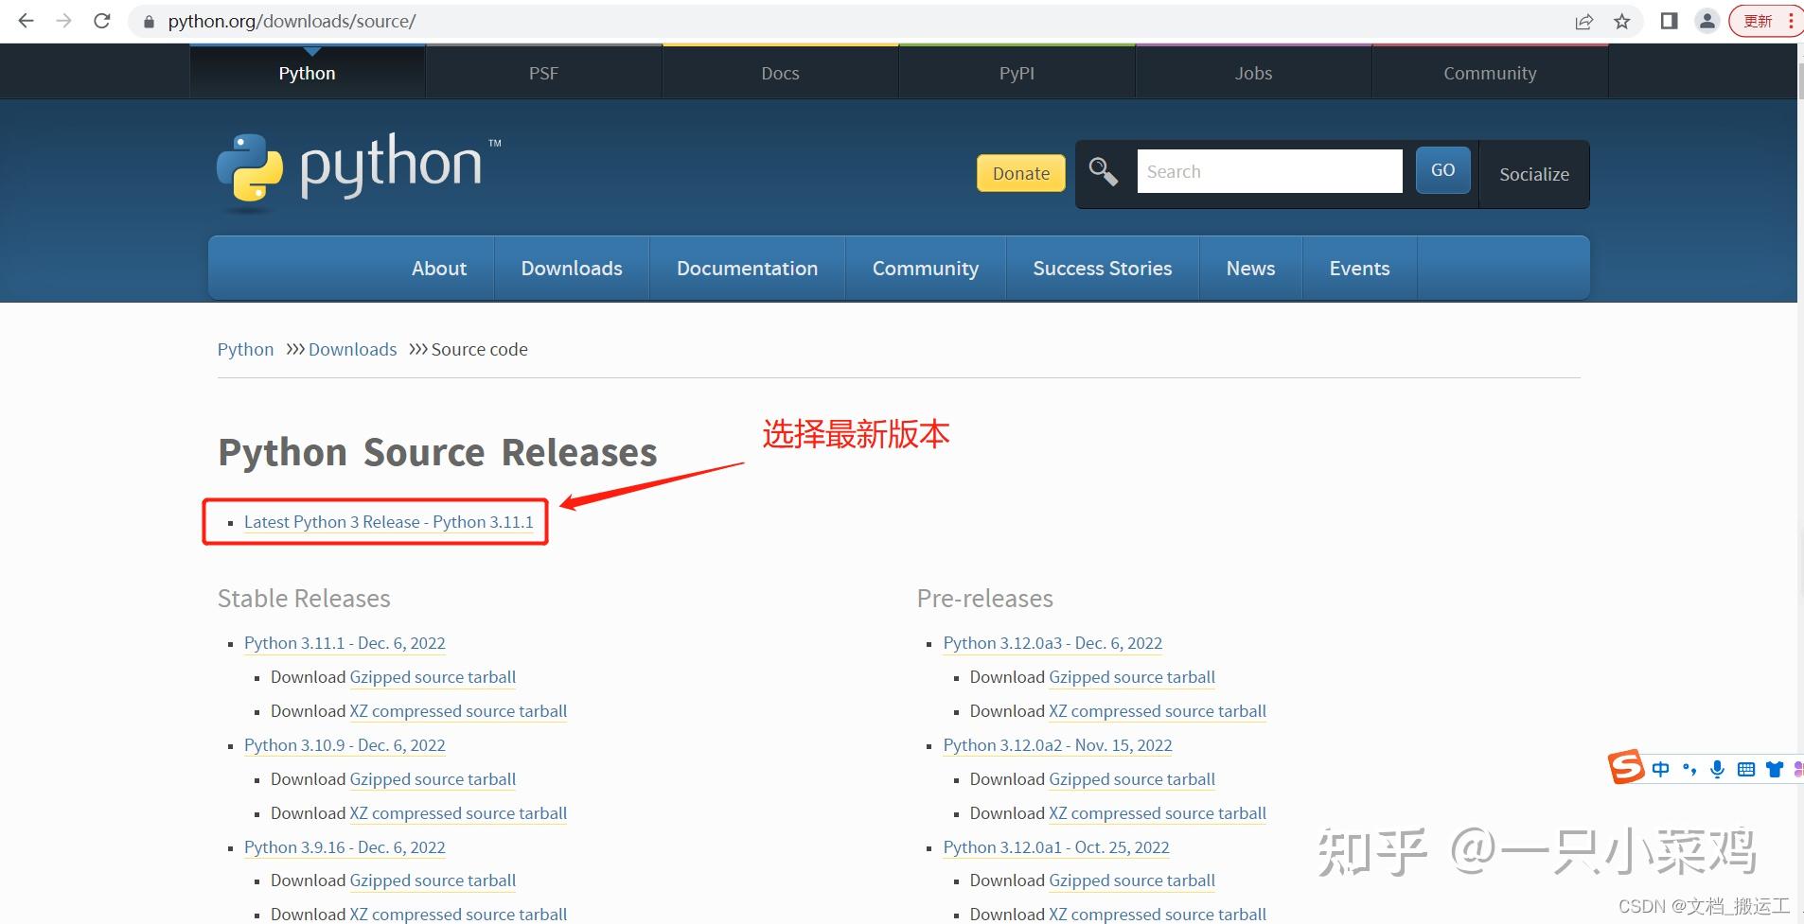This screenshot has width=1804, height=924.
Task: Click the search magnifier icon on python.org
Action: click(x=1103, y=171)
